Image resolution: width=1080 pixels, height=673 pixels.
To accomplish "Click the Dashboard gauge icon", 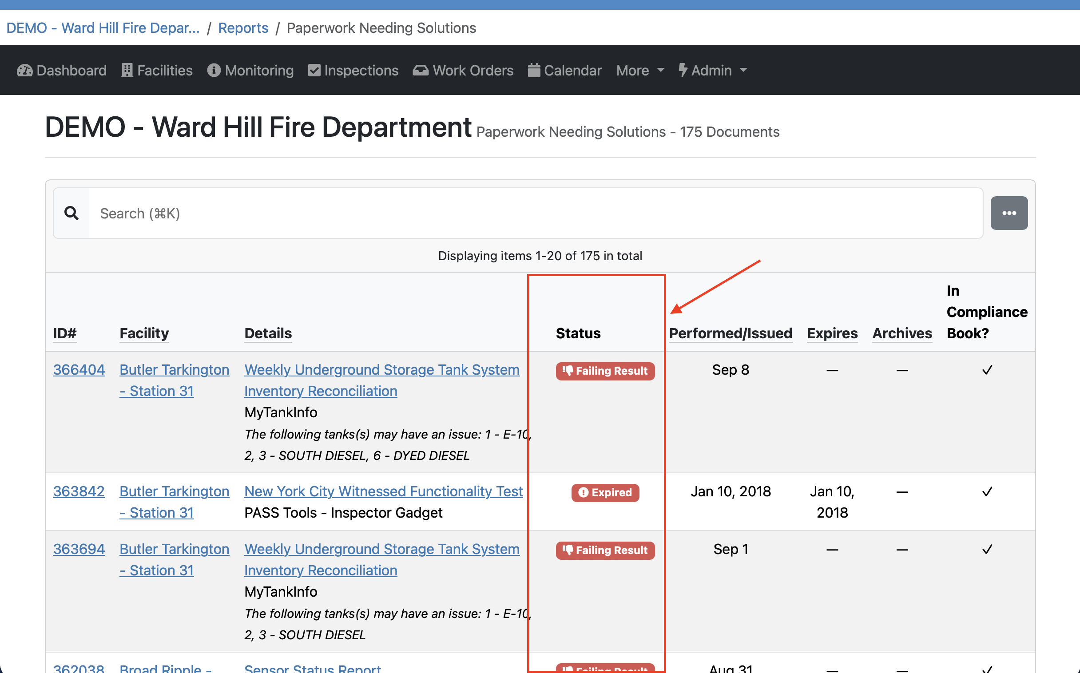I will pos(24,70).
